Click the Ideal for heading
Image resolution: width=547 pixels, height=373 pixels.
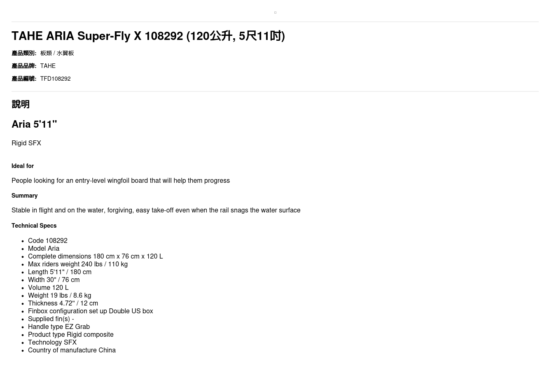23,166
